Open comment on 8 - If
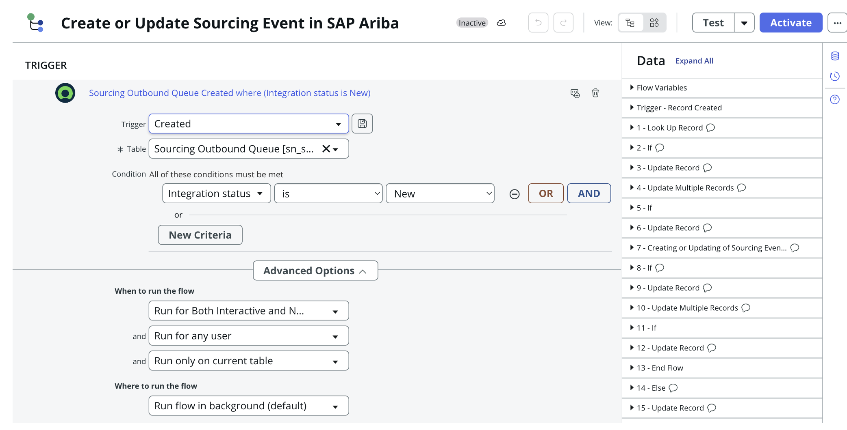This screenshot has height=430, width=847. point(660,268)
